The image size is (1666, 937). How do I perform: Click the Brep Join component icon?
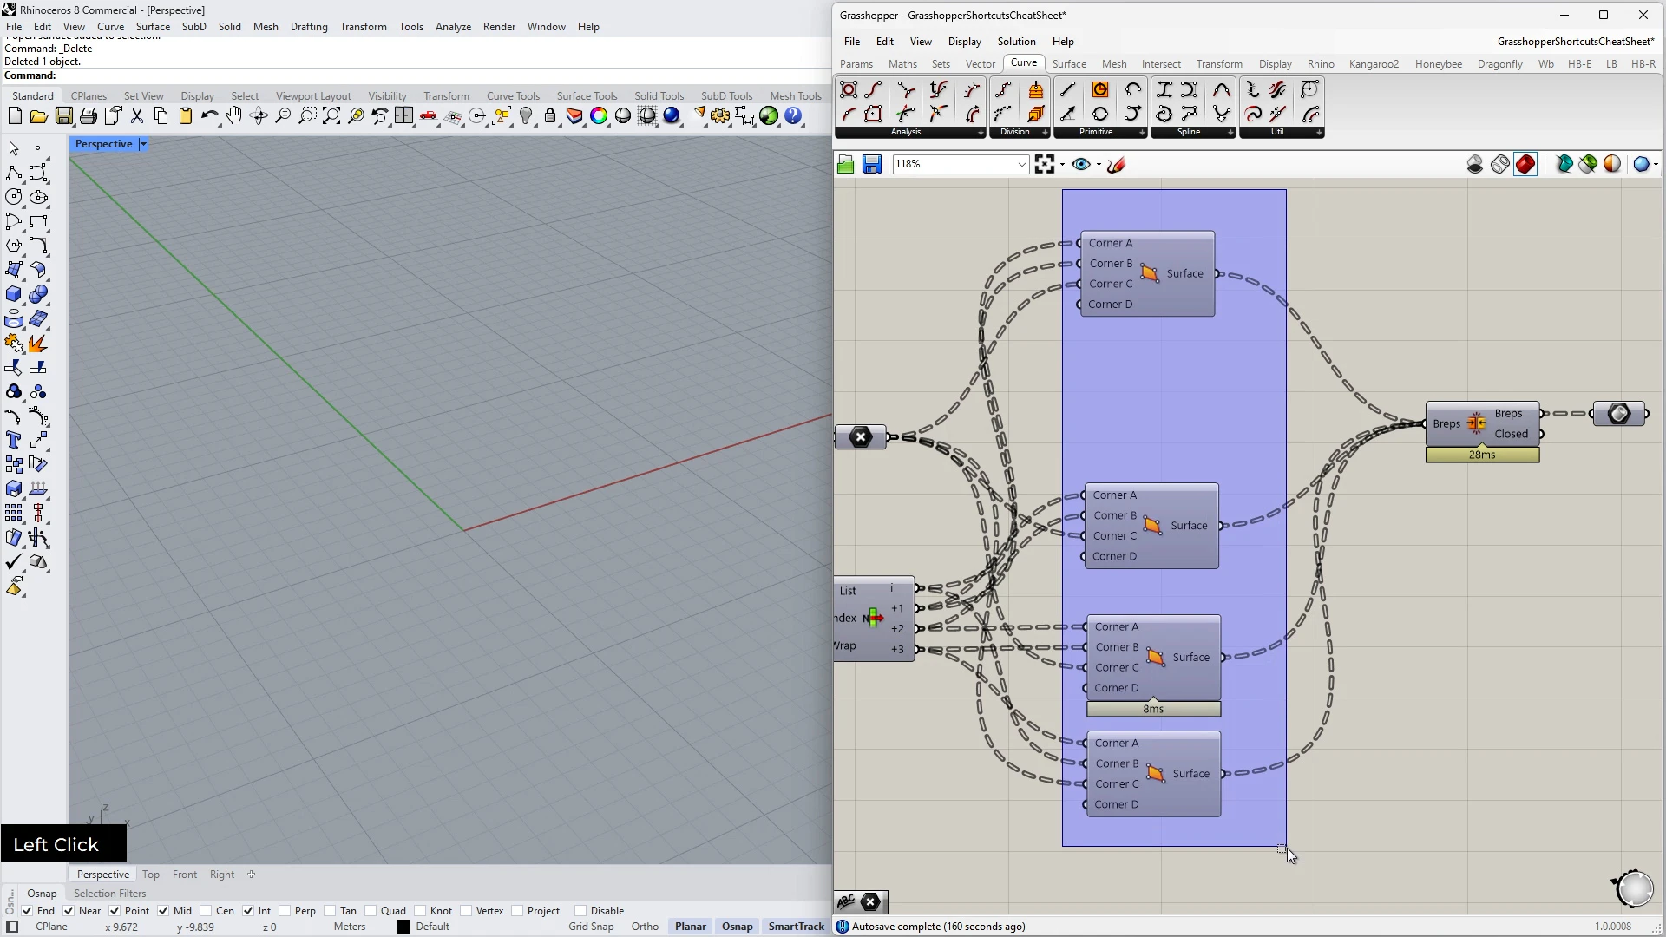(1477, 424)
